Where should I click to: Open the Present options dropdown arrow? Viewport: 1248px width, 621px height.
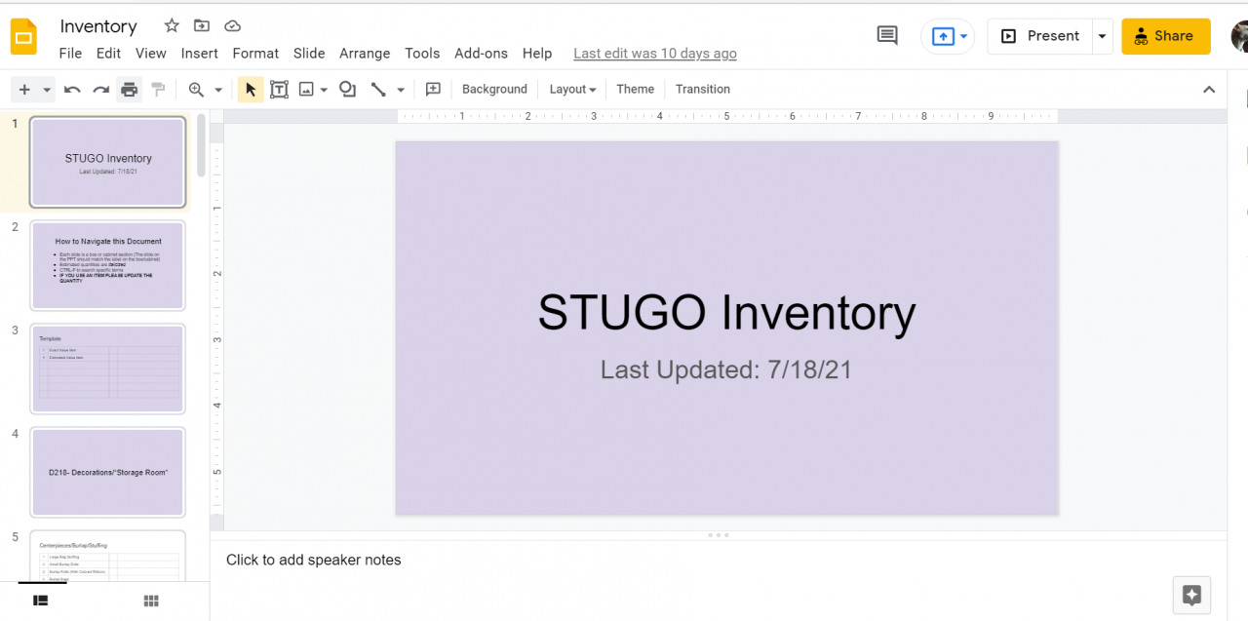tap(1102, 36)
